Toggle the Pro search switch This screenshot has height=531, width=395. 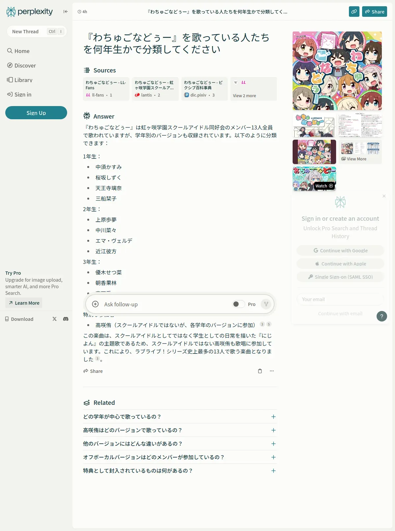point(238,304)
